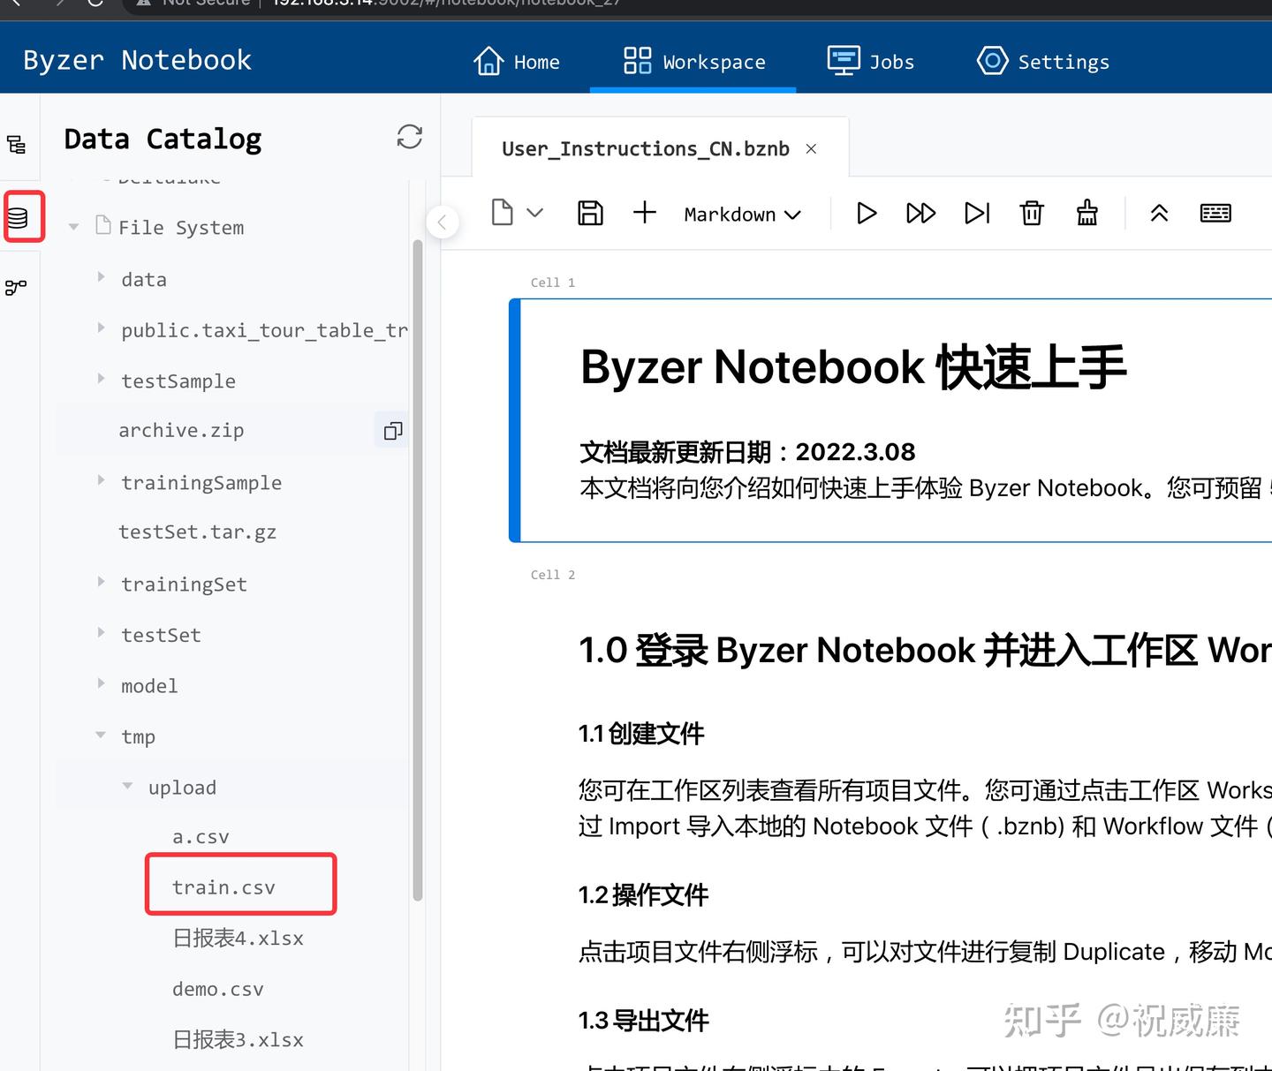This screenshot has height=1071, width=1272.
Task: Click the Data Catalog heading
Action: point(163,140)
